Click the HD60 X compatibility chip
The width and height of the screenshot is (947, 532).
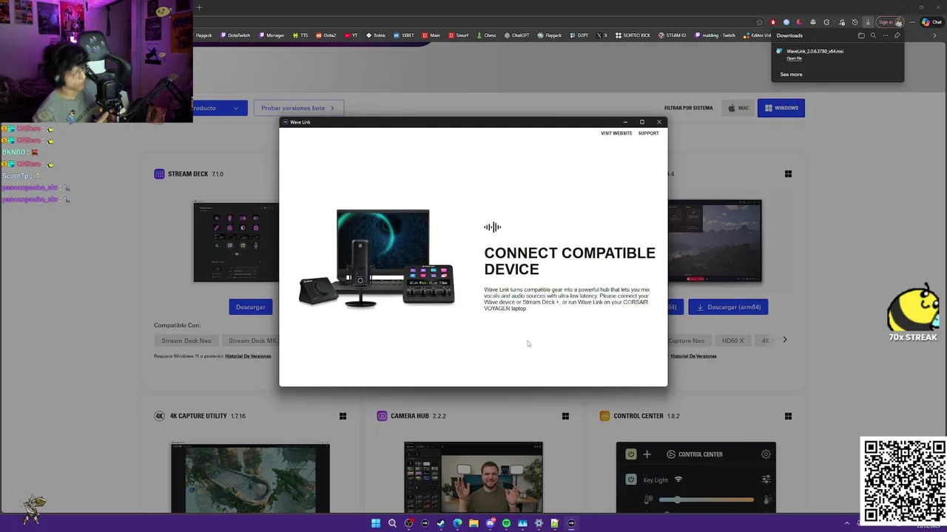(733, 341)
